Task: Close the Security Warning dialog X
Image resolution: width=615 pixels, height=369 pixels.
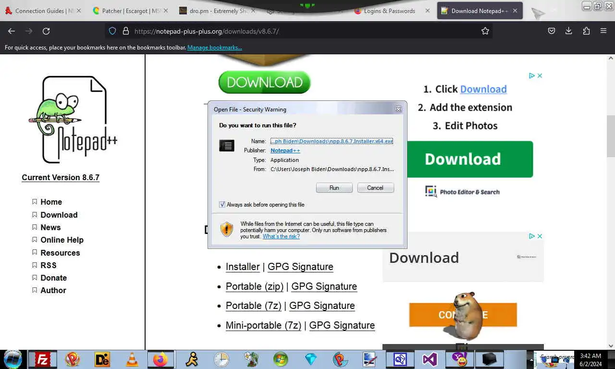Action: pos(398,109)
